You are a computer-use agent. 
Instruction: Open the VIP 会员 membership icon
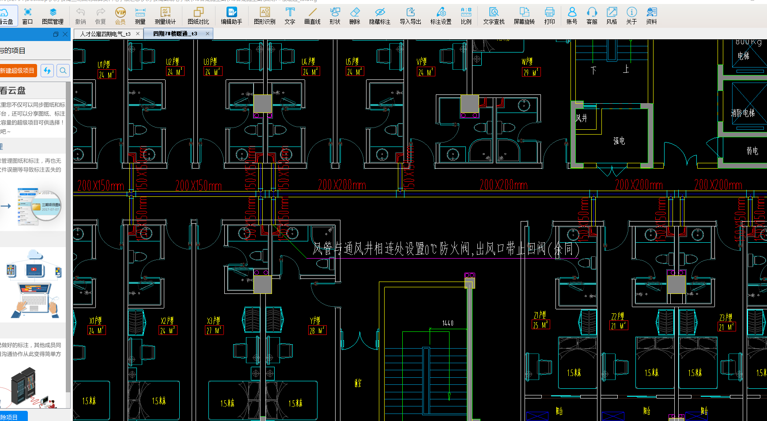(x=120, y=15)
